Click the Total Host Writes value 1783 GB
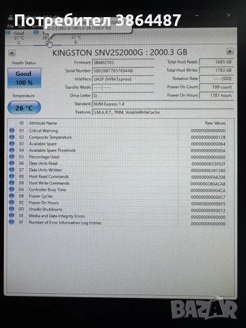246x328 pixels. (x=217, y=70)
